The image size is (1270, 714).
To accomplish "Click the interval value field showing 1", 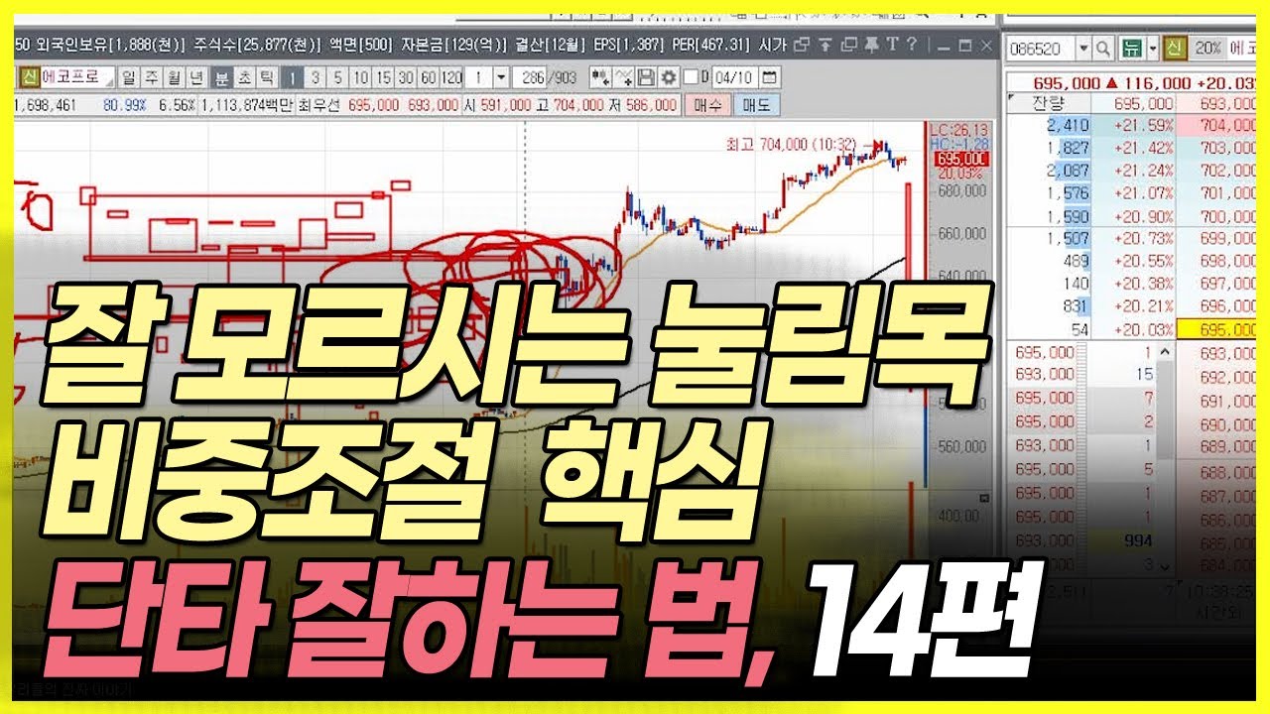I will (x=480, y=78).
